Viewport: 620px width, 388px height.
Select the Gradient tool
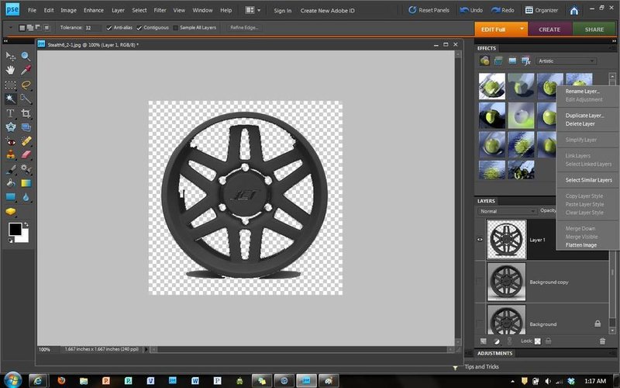tap(26, 183)
